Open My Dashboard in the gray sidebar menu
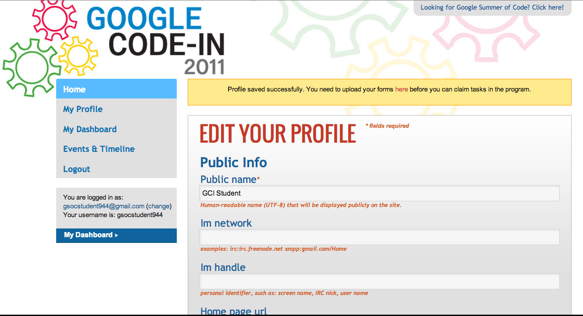583x316 pixels. click(x=90, y=129)
